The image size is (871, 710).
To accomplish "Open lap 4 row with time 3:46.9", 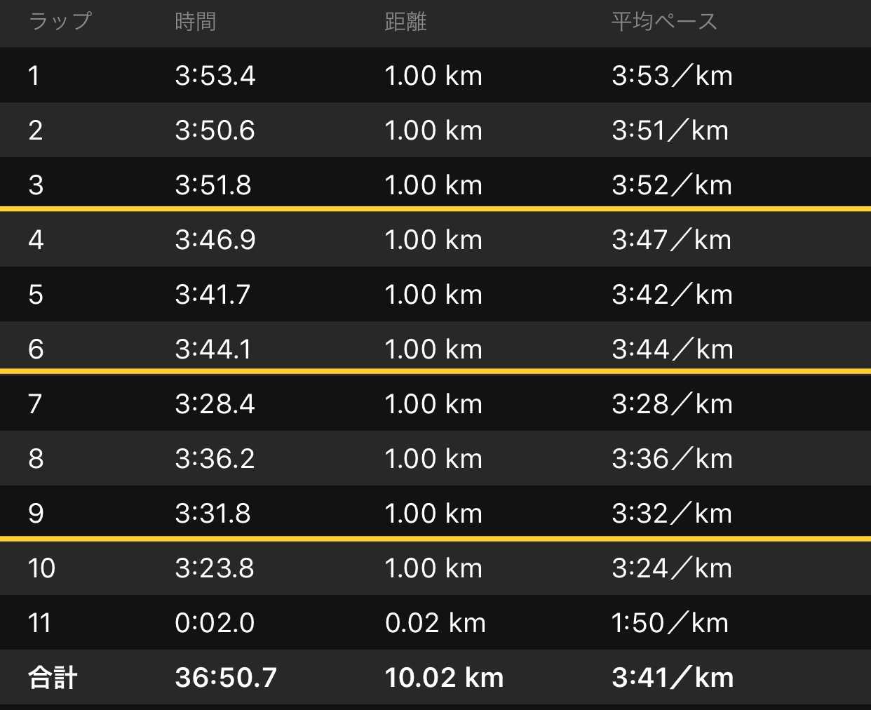I will [x=435, y=239].
